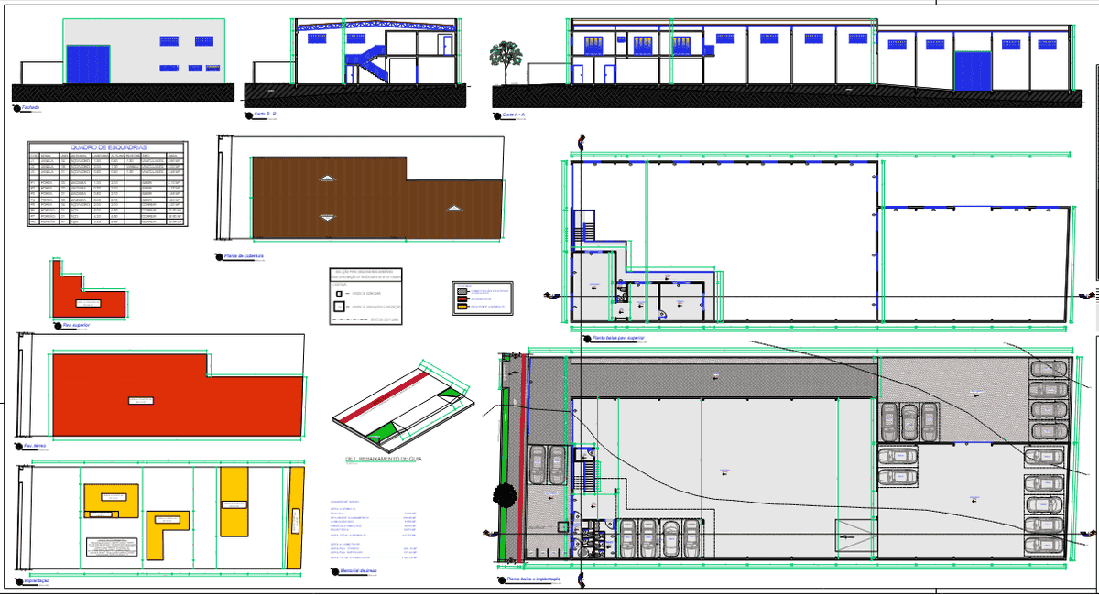This screenshot has width=1099, height=595.
Task: Click the tree symbol beside the Corte A-A section
Action: (501, 54)
